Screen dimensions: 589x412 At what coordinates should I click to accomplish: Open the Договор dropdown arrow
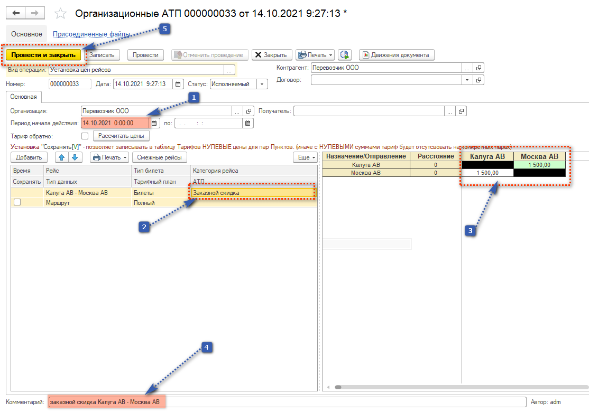[x=466, y=80]
